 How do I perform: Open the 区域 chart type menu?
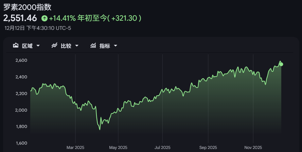(x=26, y=46)
